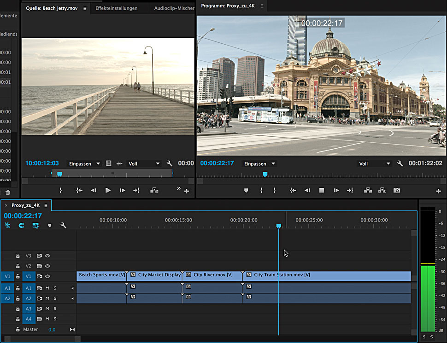Switch to the Effekteinstellungen tab
The height and width of the screenshot is (343, 447).
click(x=116, y=8)
